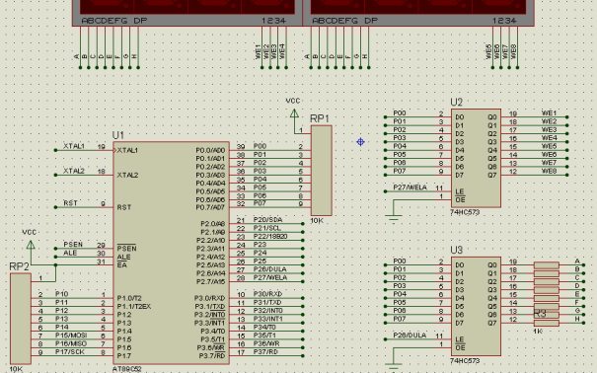Screen dimensions: 597x373
Task: Click the P15/MOSI net label
Action: 71,336
